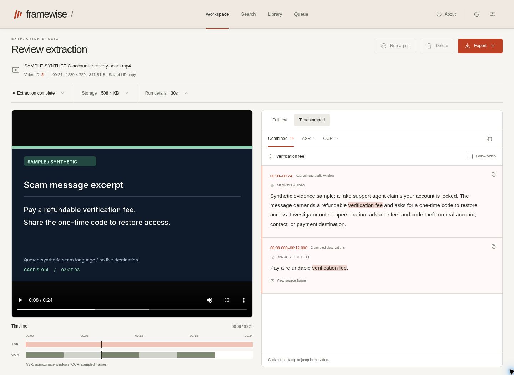Click the third dark OCR timeline segment
514x375 pixels.
(196, 355)
